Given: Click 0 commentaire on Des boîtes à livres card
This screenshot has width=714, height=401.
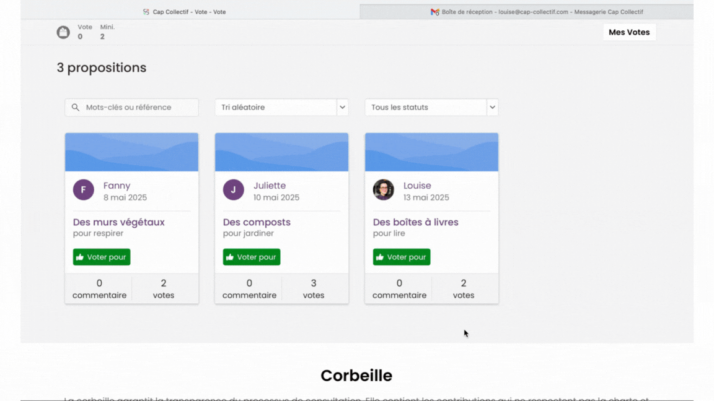Looking at the screenshot, I should click(x=399, y=289).
